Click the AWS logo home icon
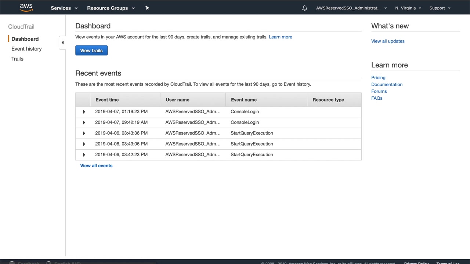Screen dimensions: 470x264 pos(26,7)
